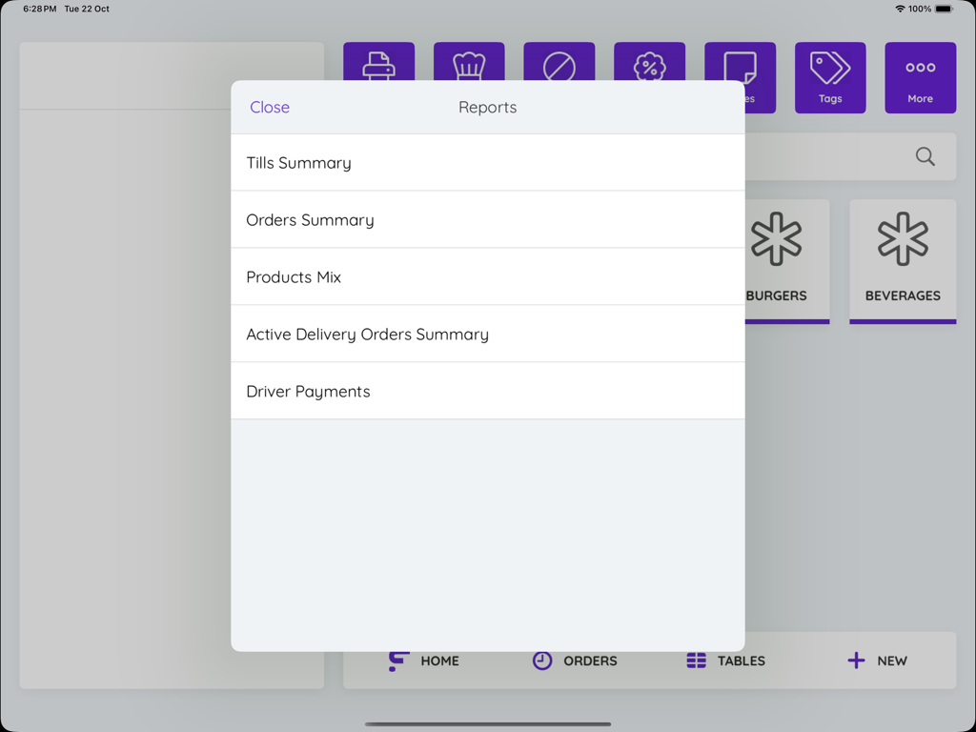976x732 pixels.
Task: Open the Driver Payments report
Action: 487,392
